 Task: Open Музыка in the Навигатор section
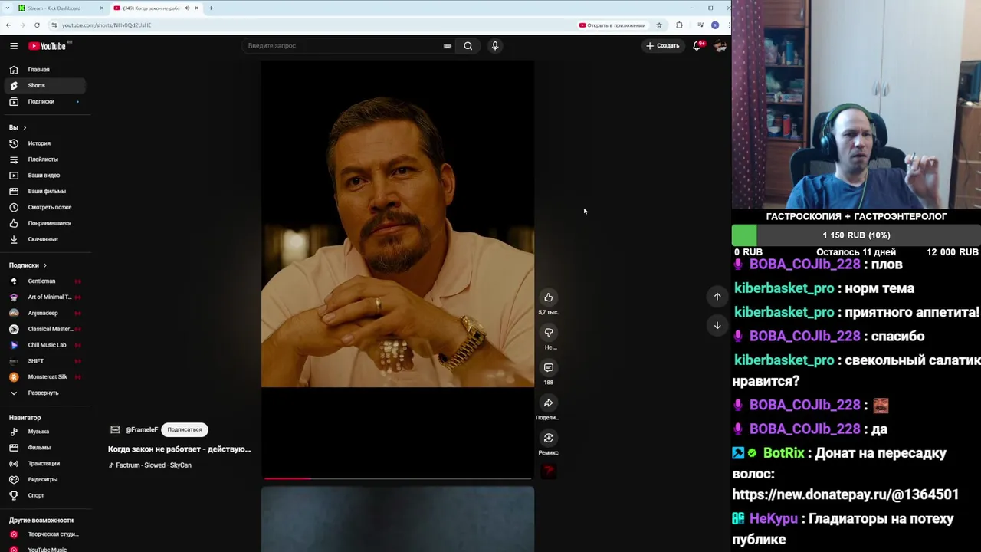tap(44, 432)
